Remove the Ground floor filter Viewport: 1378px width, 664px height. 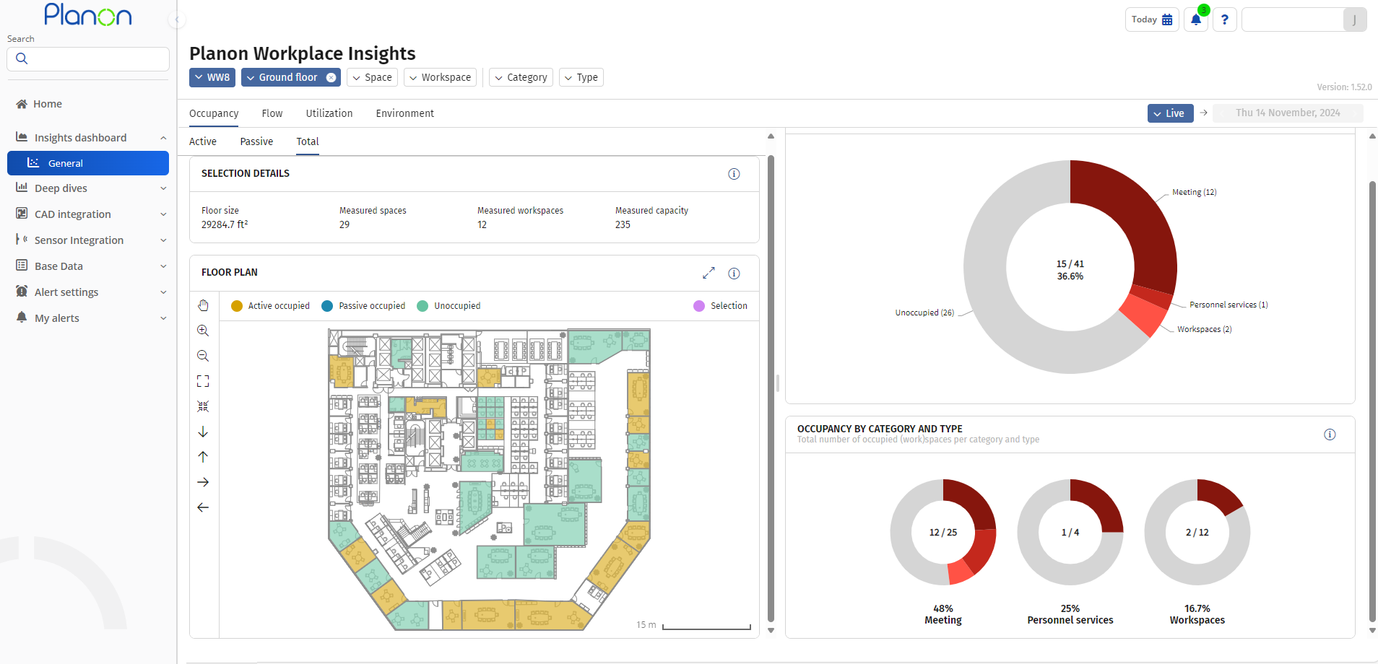(331, 77)
